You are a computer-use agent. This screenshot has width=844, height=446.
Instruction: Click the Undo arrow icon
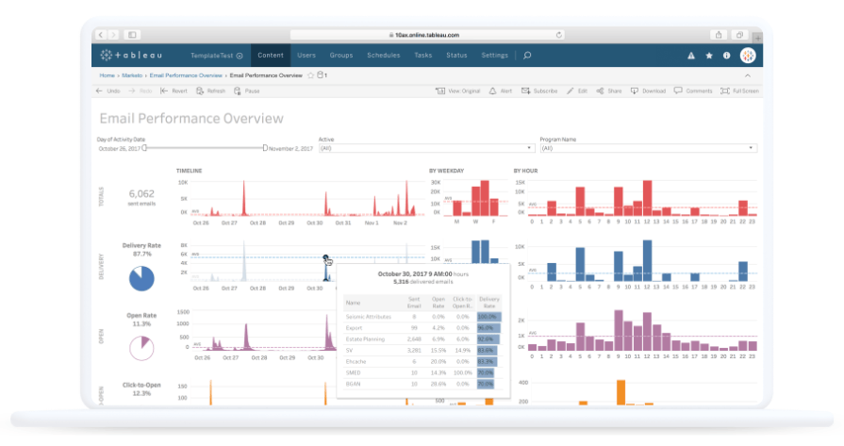pos(99,91)
